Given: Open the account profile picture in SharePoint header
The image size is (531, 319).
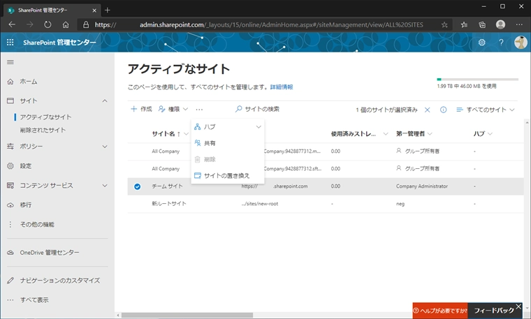Looking at the screenshot, I should coord(520,43).
